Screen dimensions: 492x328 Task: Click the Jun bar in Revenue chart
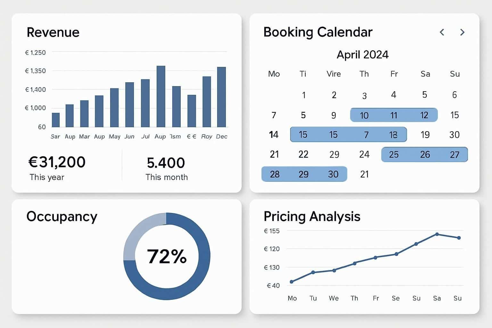(x=129, y=105)
